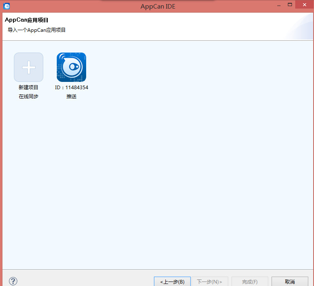Click the help question mark icon

[x=13, y=281]
